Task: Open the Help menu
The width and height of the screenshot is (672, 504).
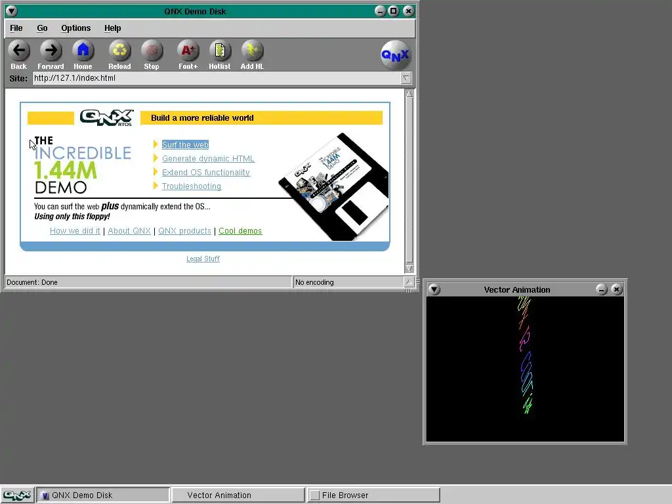Action: pyautogui.click(x=113, y=28)
